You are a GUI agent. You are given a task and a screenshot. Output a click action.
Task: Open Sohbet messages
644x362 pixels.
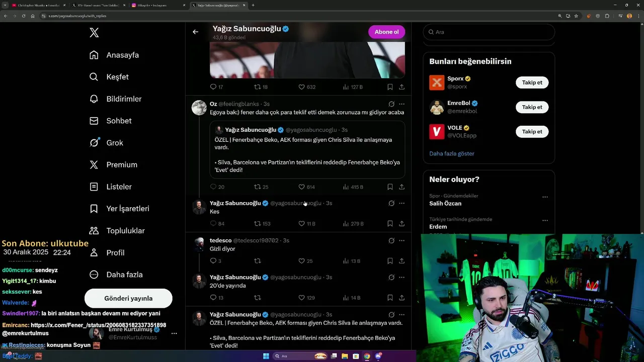(110, 121)
